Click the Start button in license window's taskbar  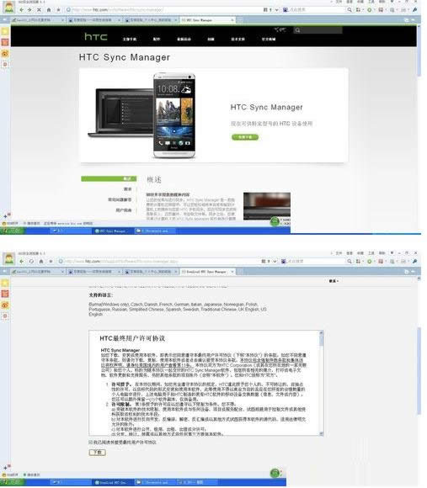(x=13, y=483)
